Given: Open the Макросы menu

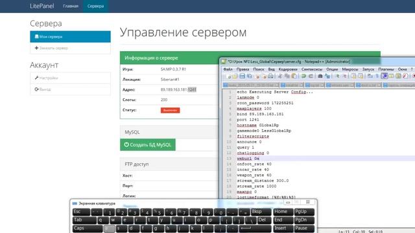Looking at the screenshot, I should tap(350, 69).
